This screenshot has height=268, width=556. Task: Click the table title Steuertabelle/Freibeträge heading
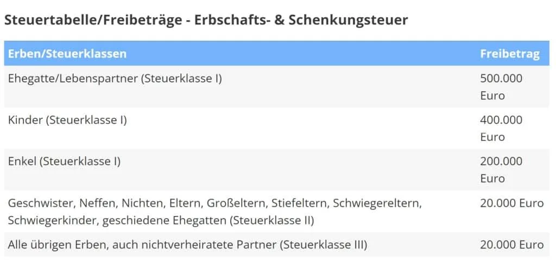206,21
